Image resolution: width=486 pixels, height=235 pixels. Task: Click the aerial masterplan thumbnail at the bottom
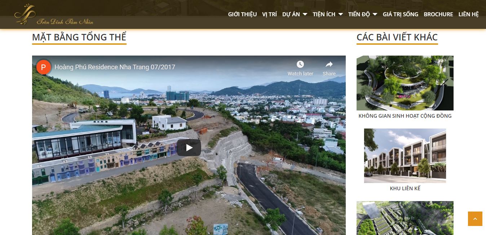tap(405, 218)
